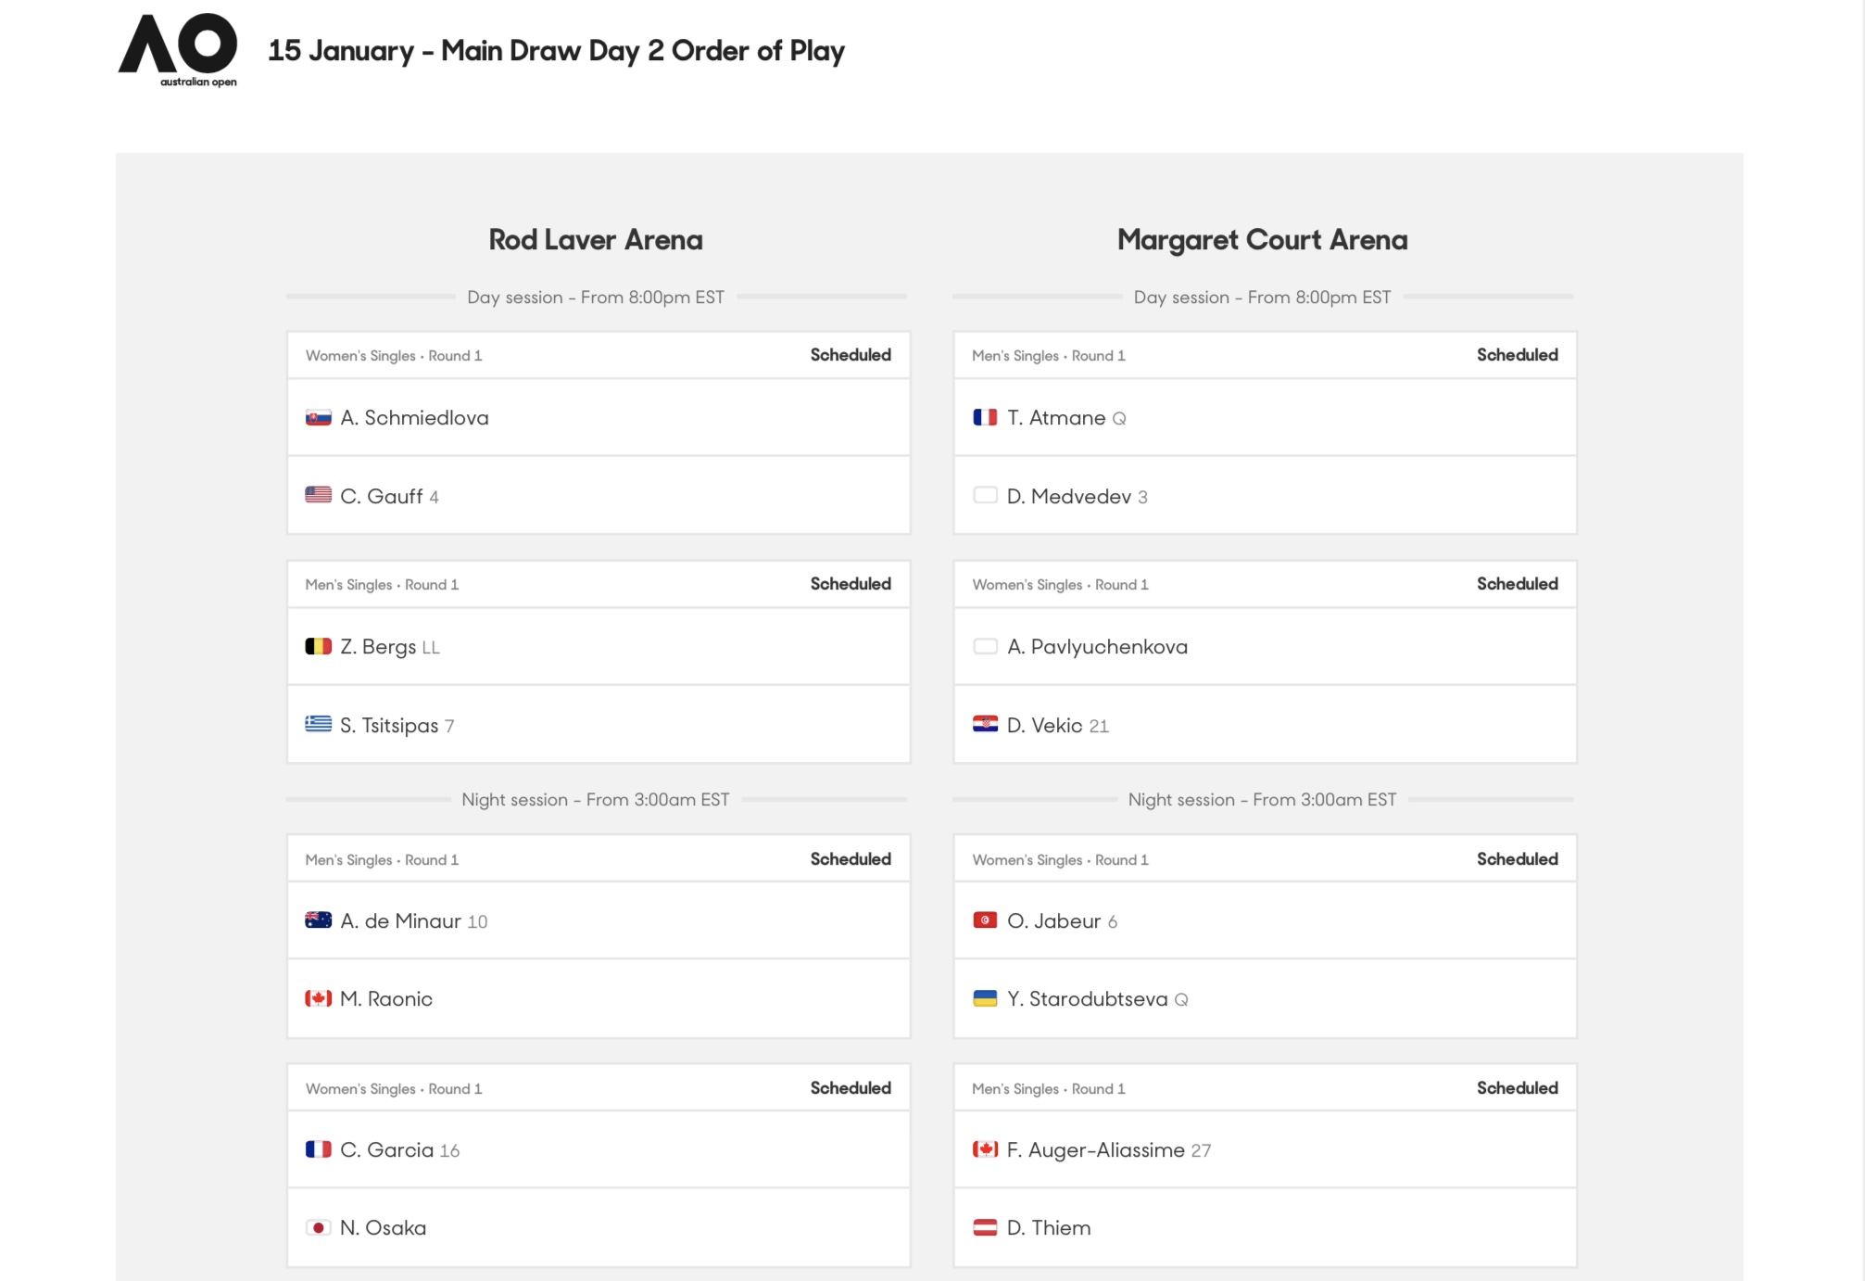Click France flag beside T. Atmane
This screenshot has height=1281, width=1865.
985,418
